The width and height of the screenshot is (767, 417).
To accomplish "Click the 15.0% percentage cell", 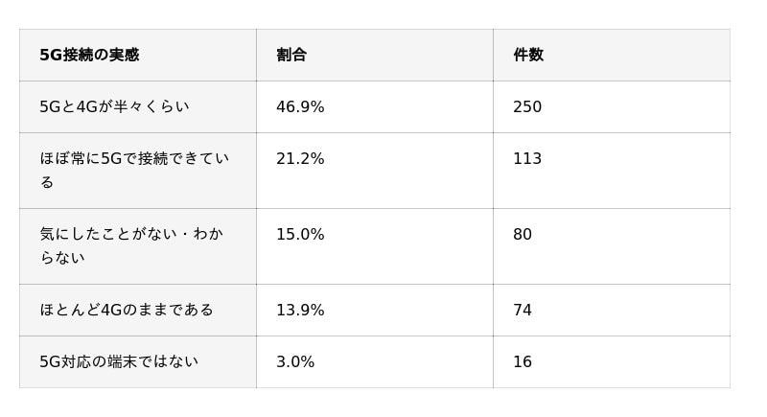I will click(x=300, y=234).
